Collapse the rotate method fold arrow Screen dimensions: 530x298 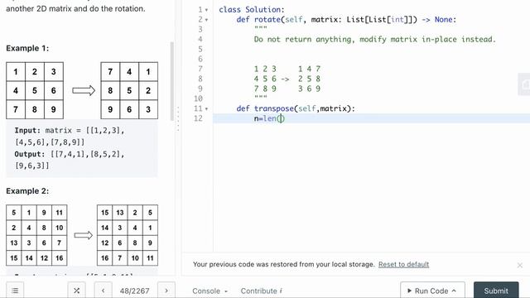206,20
